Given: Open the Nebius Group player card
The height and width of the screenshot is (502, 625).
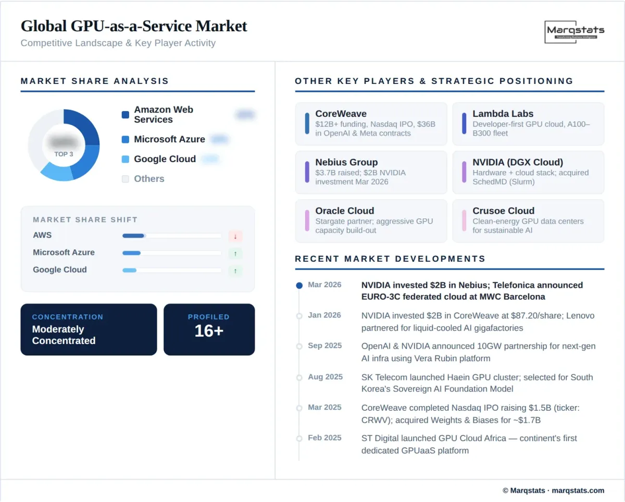Looking at the screenshot, I should 371,172.
